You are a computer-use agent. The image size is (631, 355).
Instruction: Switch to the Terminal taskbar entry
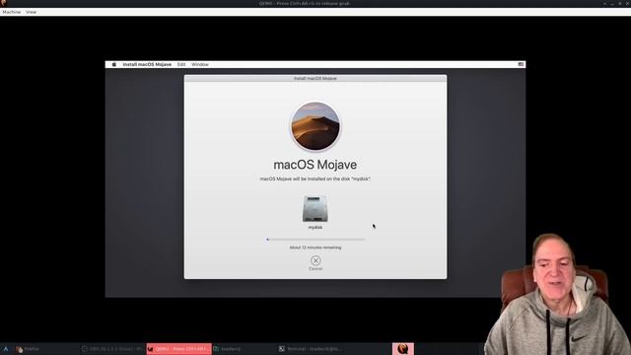[310, 349]
